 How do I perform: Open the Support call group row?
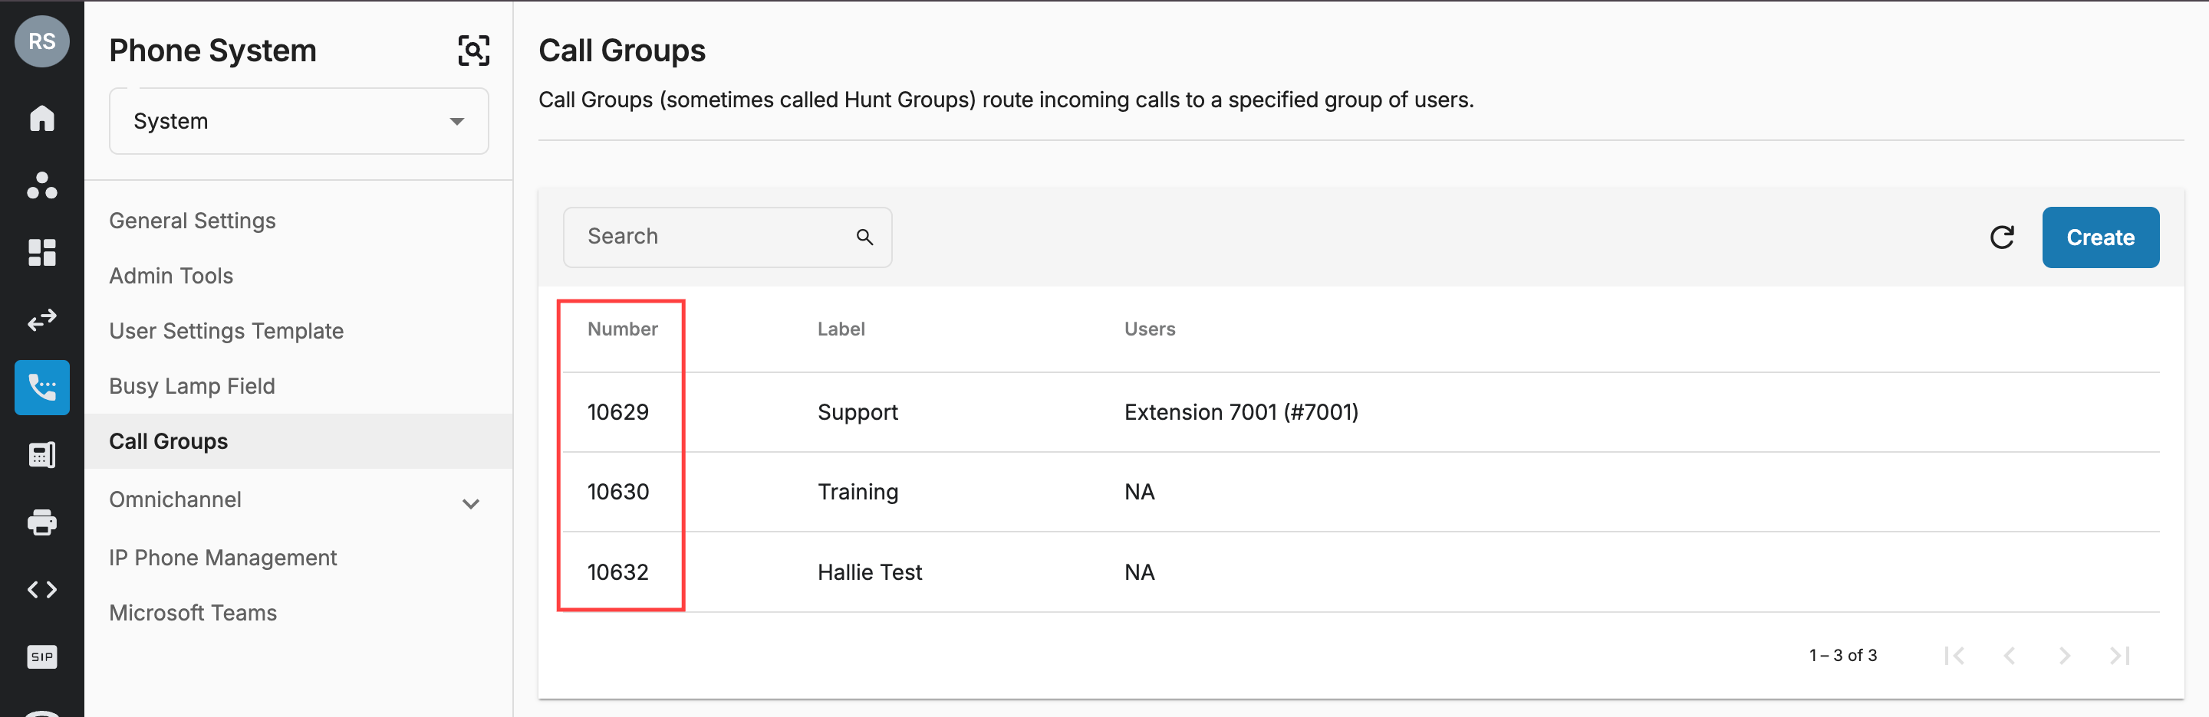click(x=1360, y=412)
